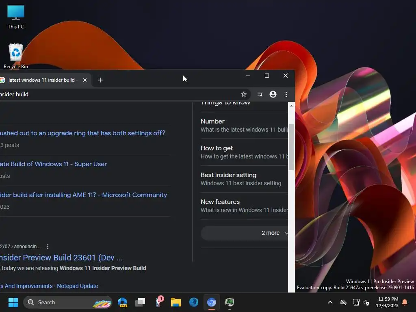Open Task View from the taskbar
The height and width of the screenshot is (312, 416).
(140, 302)
